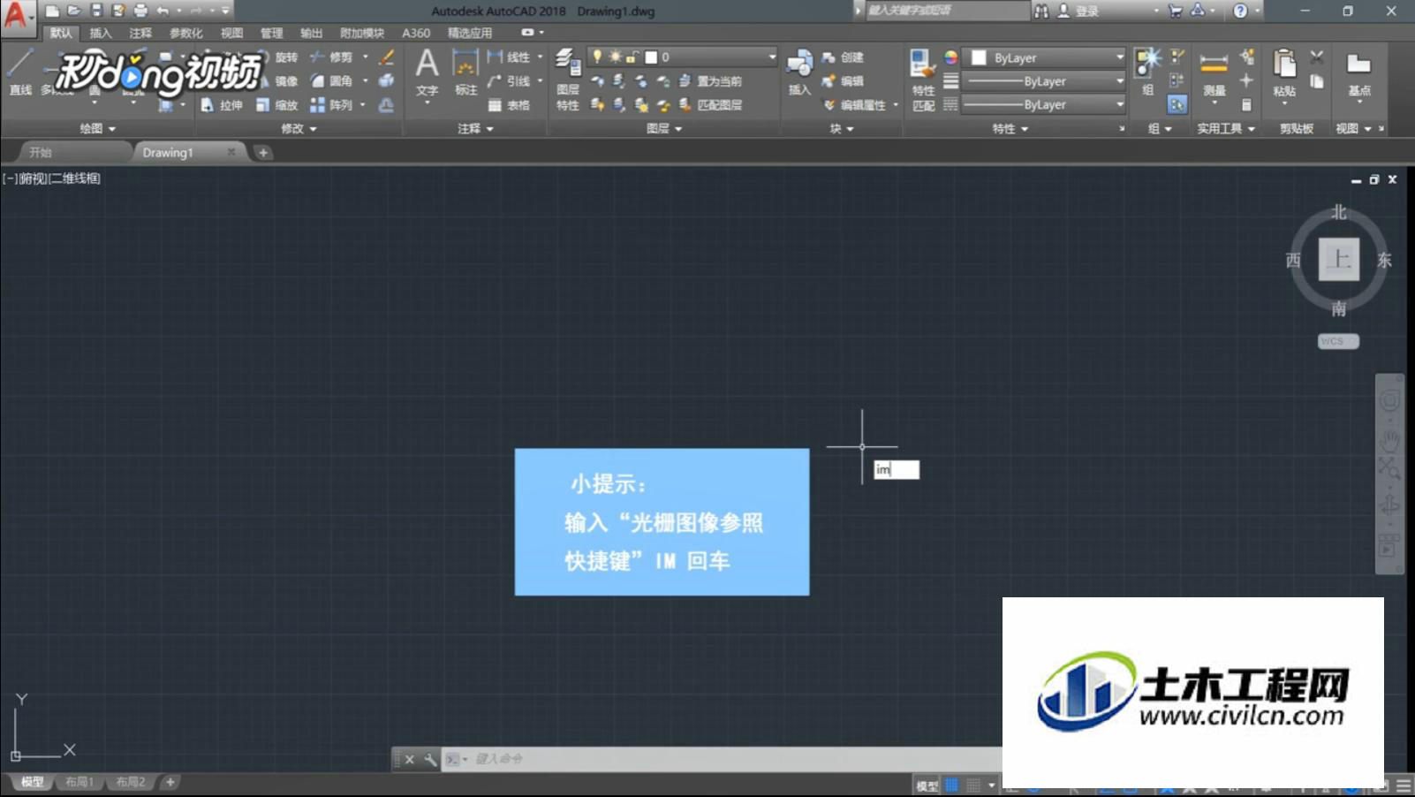Open the object color ByLayer dropdown
The height and width of the screenshot is (797, 1415).
click(x=1044, y=57)
